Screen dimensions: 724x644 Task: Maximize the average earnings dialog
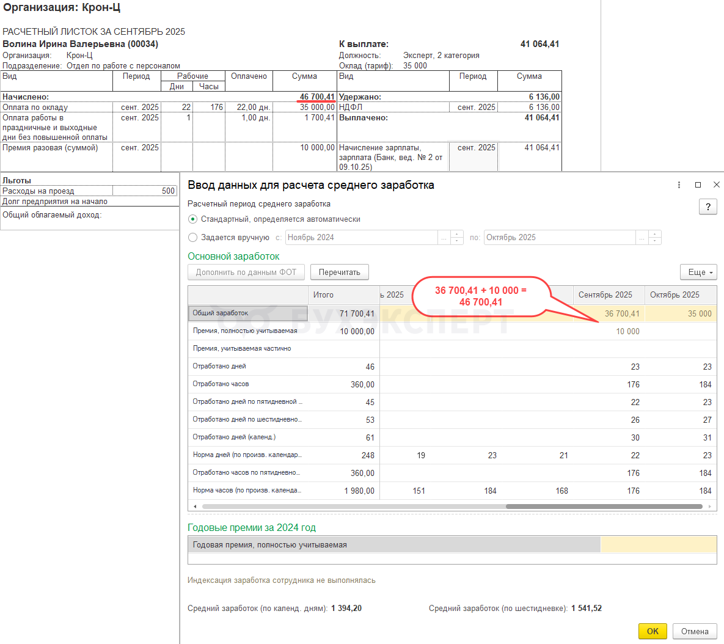tap(698, 185)
